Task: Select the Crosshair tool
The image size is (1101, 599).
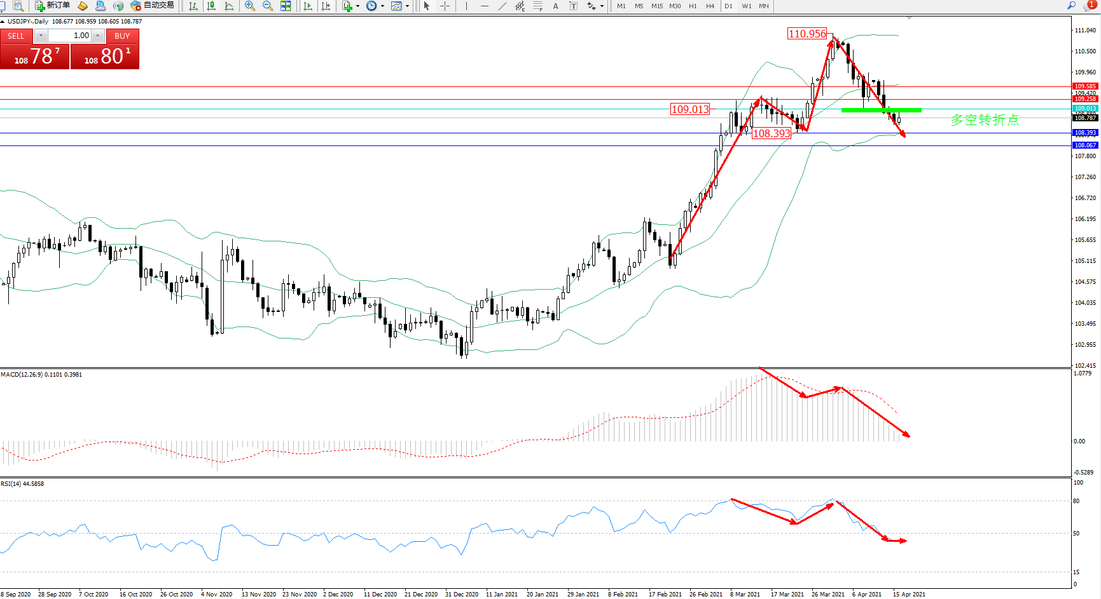Action: [x=445, y=6]
